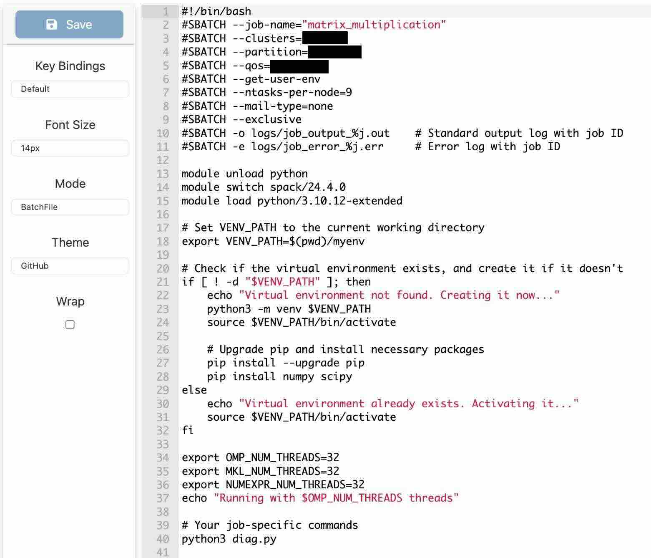
Task: Click the "module load python/3.10.12-extended" line
Action: pos(292,201)
